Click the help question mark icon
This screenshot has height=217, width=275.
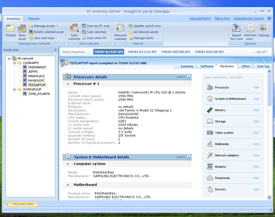(269, 18)
